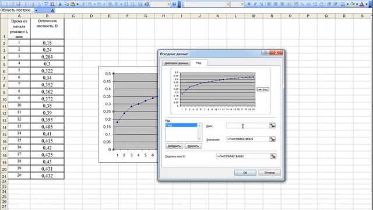Image resolution: width=373 pixels, height=210 pixels.
Task: Click the Bold formatting icon
Action: tap(249, 4)
